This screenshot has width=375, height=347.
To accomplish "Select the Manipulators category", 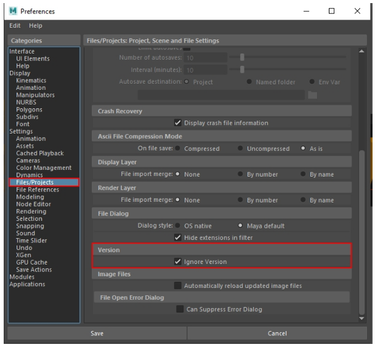I will click(35, 95).
